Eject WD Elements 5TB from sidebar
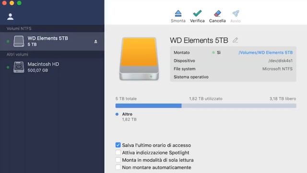Screen dimensions: 307x173 coord(95,42)
